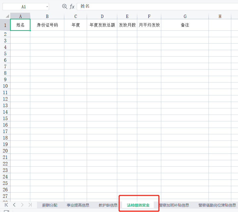Open the 教护龄信息 sheet tab
Screen dimensions: 238x212
coord(108,205)
